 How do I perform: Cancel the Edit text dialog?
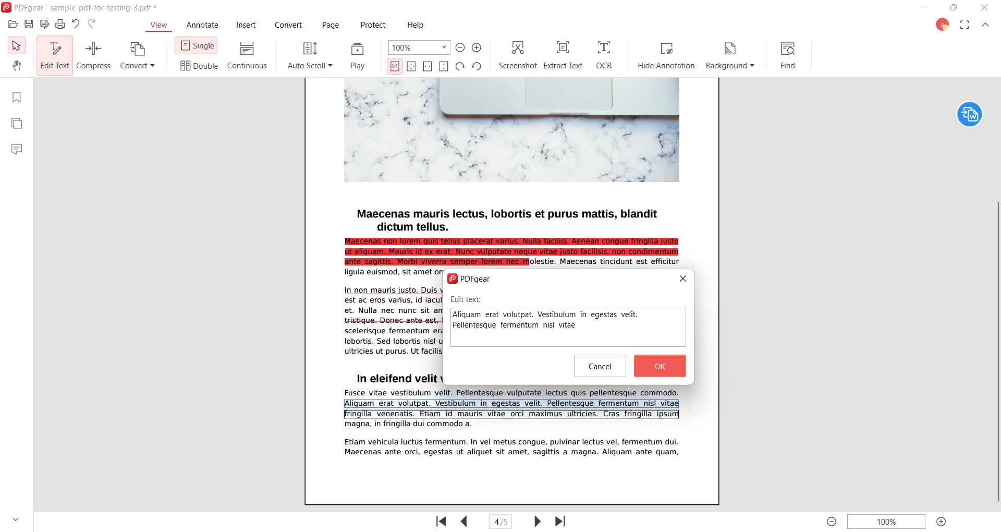pos(599,366)
